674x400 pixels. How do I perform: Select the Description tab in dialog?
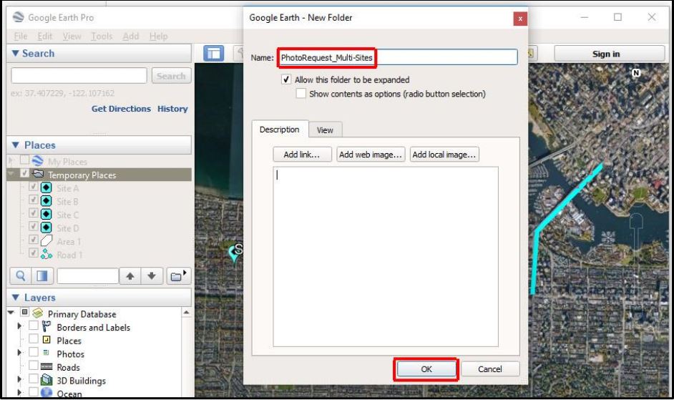279,129
